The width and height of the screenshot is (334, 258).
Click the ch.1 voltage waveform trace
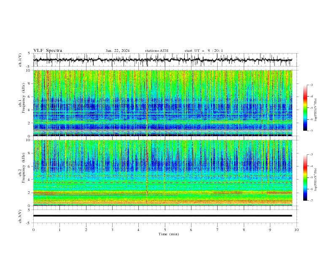tap(162, 60)
